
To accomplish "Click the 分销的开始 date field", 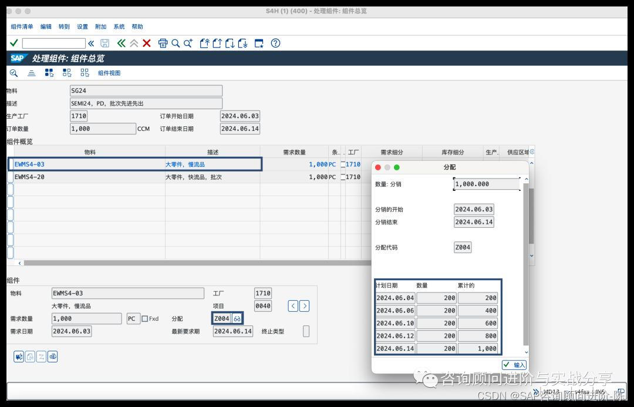I will coord(474,209).
